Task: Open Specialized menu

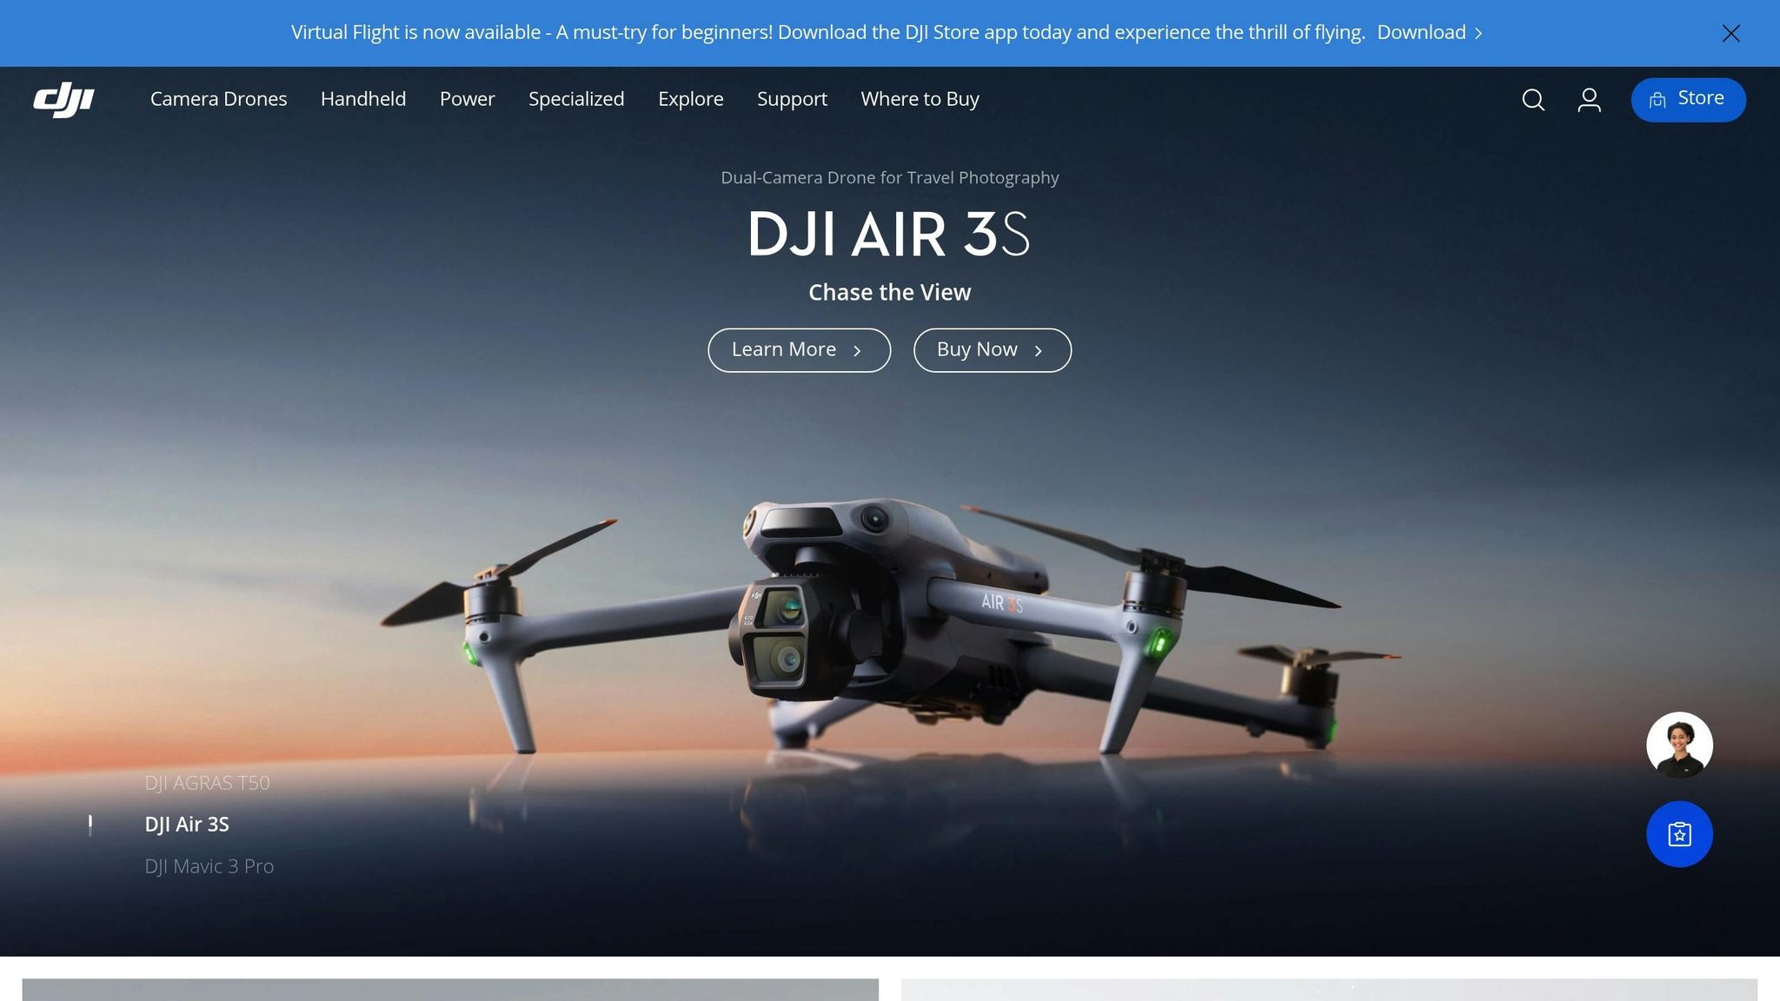Action: 576,99
